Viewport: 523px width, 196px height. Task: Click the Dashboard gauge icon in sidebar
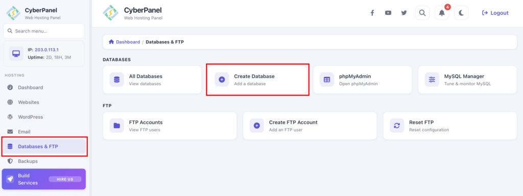10,88
